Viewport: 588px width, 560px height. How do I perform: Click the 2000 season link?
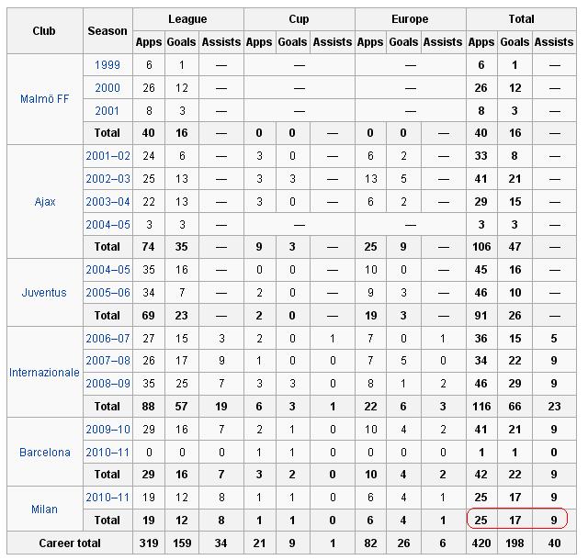[107, 88]
